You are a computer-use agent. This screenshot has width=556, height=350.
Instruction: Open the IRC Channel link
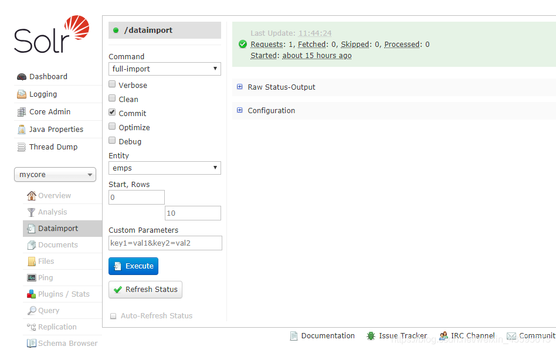point(473,336)
